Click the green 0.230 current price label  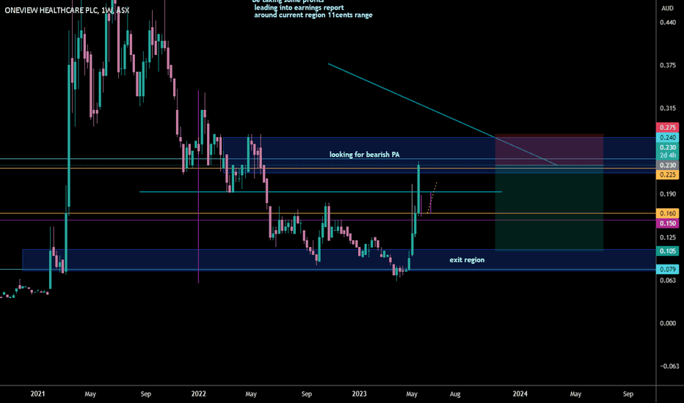click(667, 147)
